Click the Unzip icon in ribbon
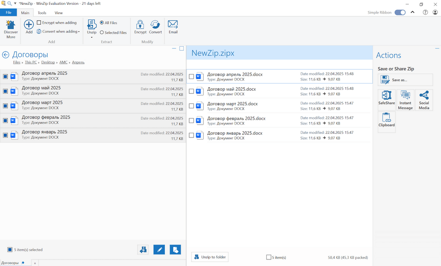This screenshot has width=441, height=266. tap(92, 24)
